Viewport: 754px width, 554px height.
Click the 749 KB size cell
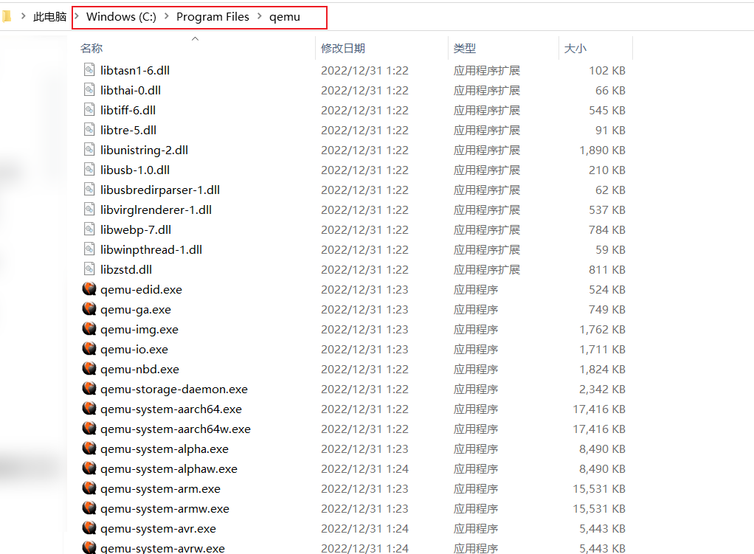coord(607,310)
